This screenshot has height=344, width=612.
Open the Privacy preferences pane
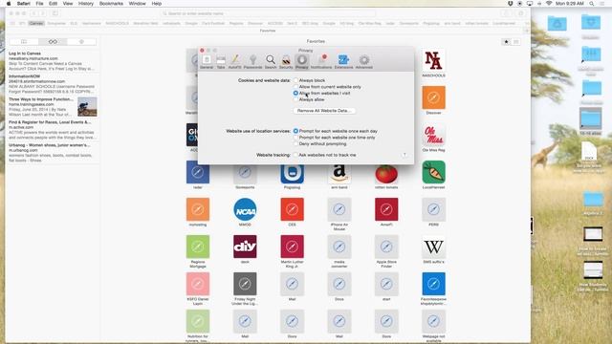[302, 61]
